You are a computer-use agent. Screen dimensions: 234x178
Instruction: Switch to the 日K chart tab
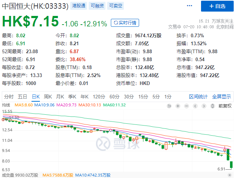tap(36, 97)
